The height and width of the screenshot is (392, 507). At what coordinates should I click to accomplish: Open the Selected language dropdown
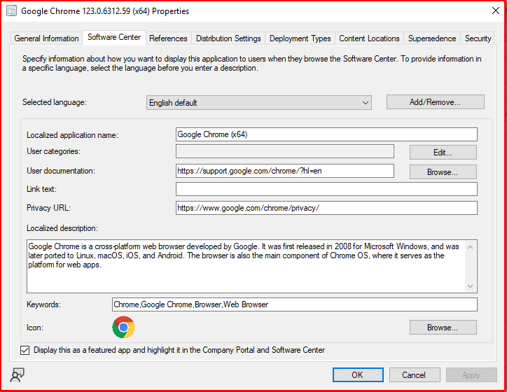coord(258,102)
